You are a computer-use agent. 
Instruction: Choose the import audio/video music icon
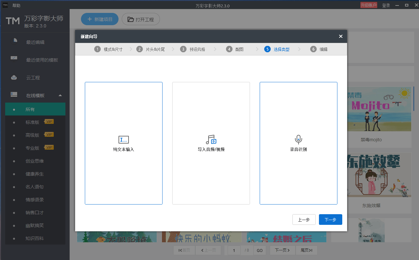tap(211, 140)
